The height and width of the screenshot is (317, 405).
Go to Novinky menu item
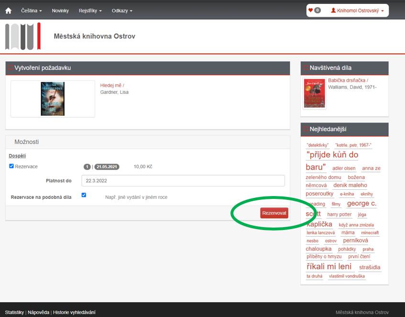pyautogui.click(x=60, y=11)
